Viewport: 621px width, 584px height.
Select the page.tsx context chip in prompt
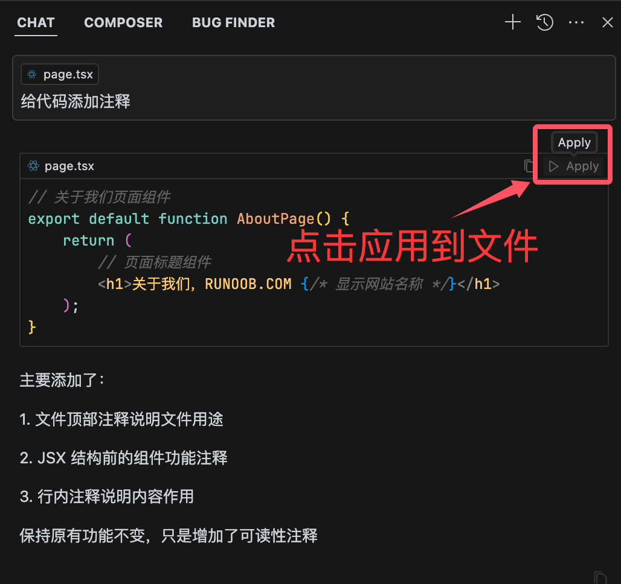(x=60, y=75)
